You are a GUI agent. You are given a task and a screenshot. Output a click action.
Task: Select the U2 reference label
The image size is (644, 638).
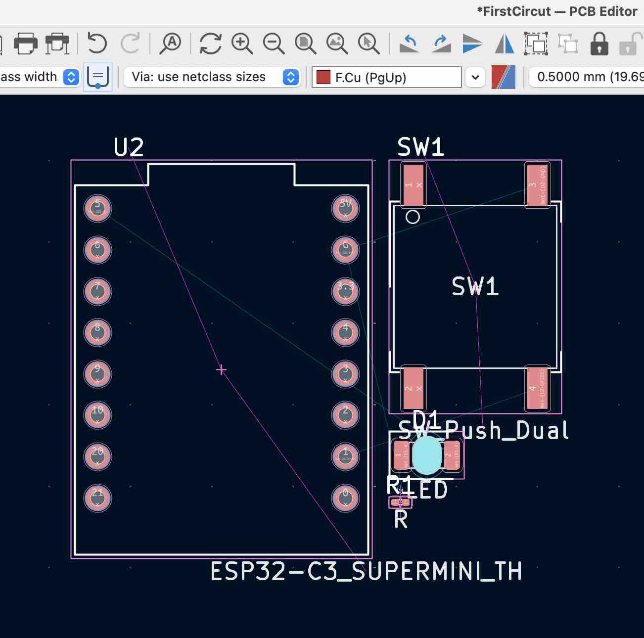click(x=129, y=147)
